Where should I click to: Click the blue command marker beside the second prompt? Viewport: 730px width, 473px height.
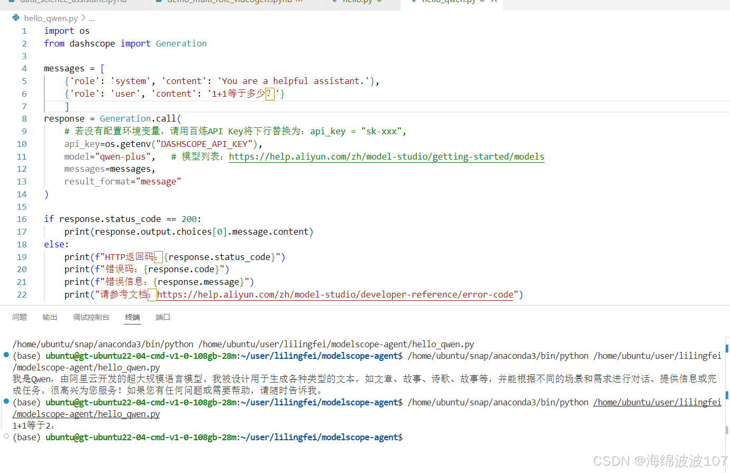(6, 401)
